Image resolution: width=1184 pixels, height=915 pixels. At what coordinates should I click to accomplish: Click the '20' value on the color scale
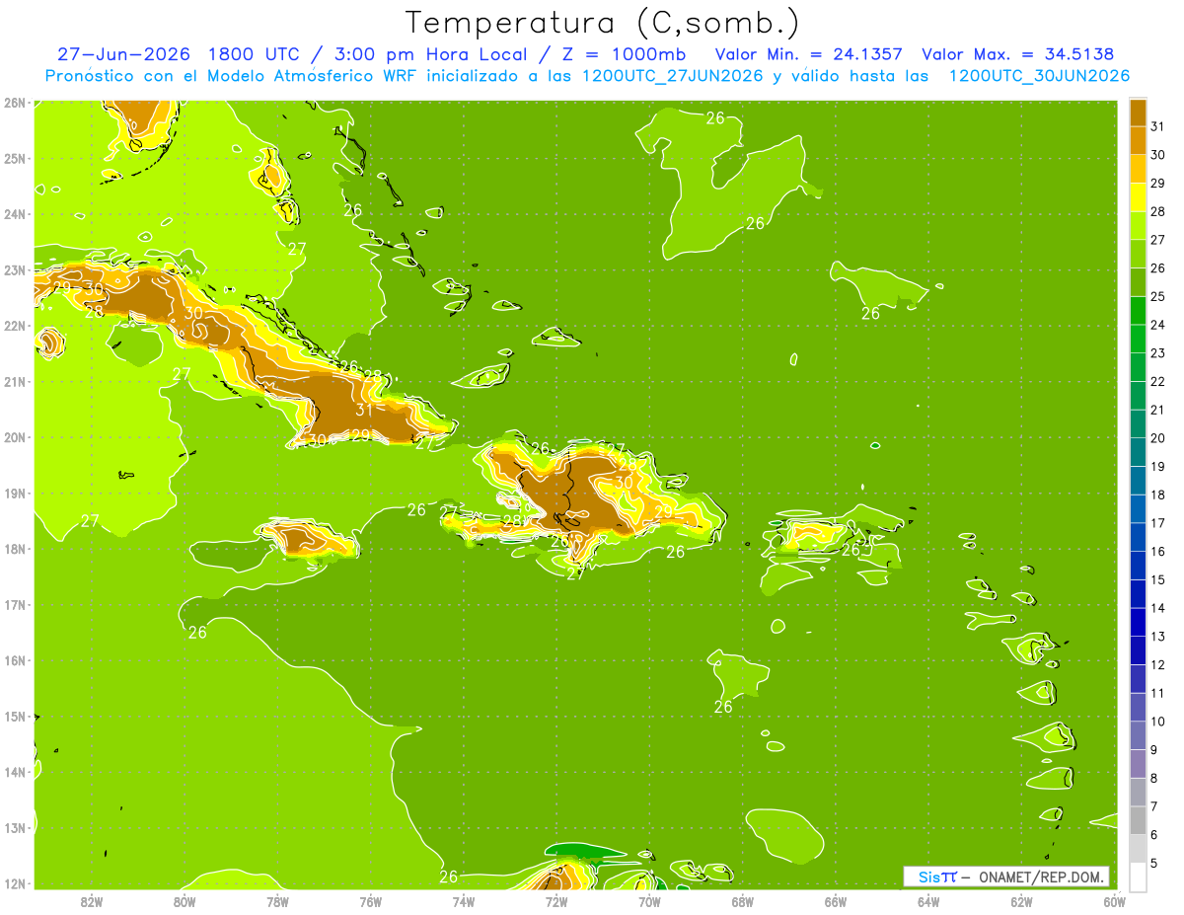[1157, 438]
